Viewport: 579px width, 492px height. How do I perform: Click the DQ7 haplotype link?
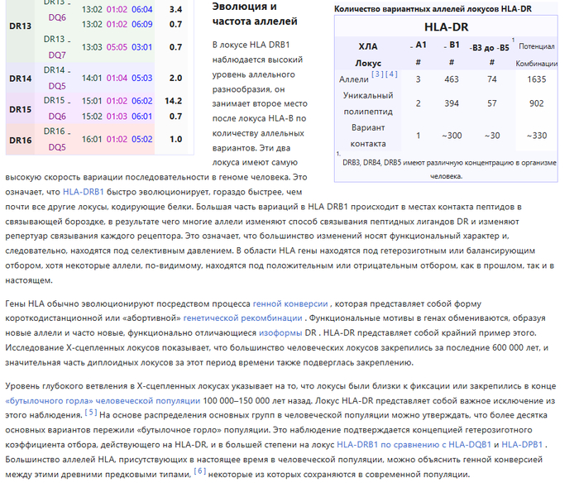click(57, 55)
